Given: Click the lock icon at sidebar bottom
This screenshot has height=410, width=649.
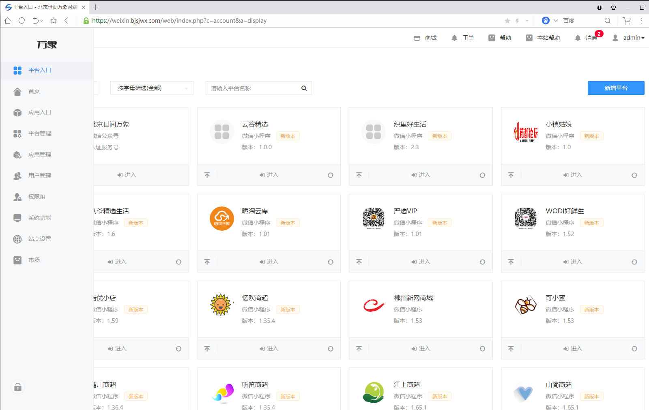Looking at the screenshot, I should [x=18, y=387].
